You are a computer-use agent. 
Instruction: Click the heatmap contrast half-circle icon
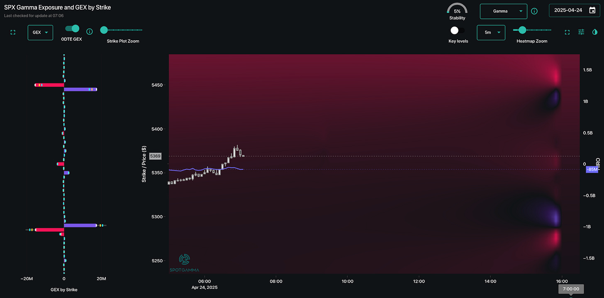595,32
